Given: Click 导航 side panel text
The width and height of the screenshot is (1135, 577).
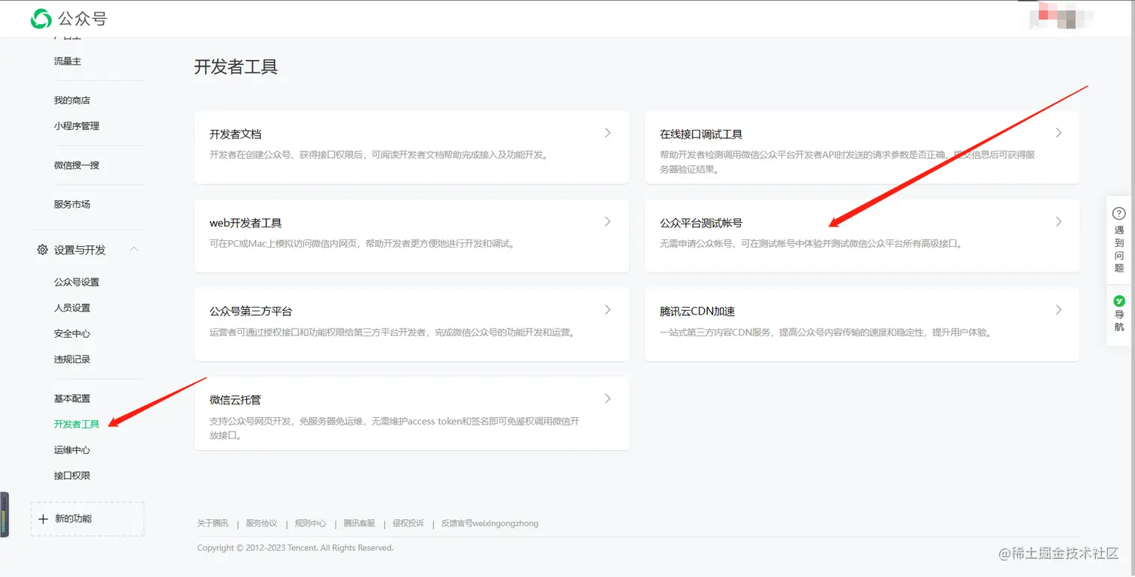Looking at the screenshot, I should coord(1118,321).
